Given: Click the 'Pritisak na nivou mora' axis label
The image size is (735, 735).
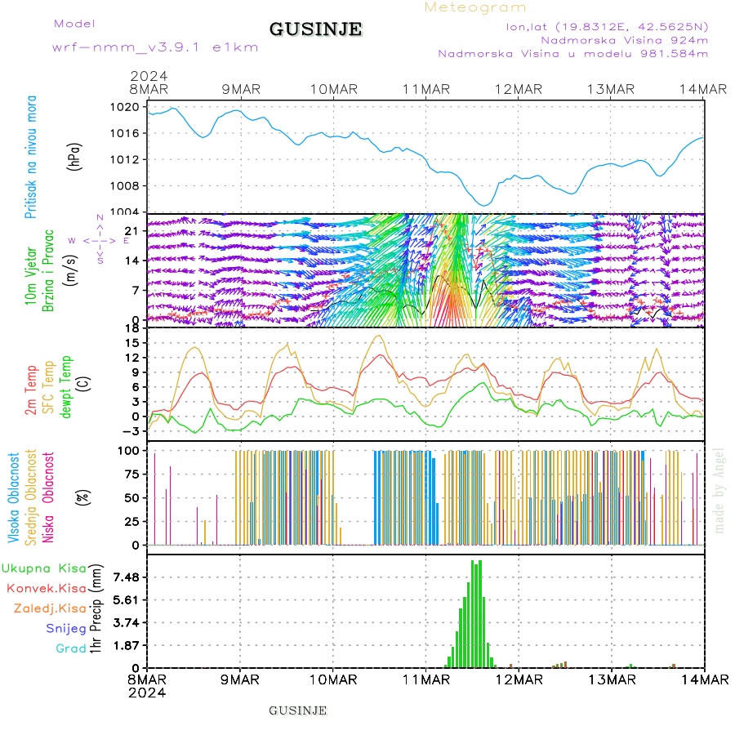Looking at the screenshot, I should [31, 157].
